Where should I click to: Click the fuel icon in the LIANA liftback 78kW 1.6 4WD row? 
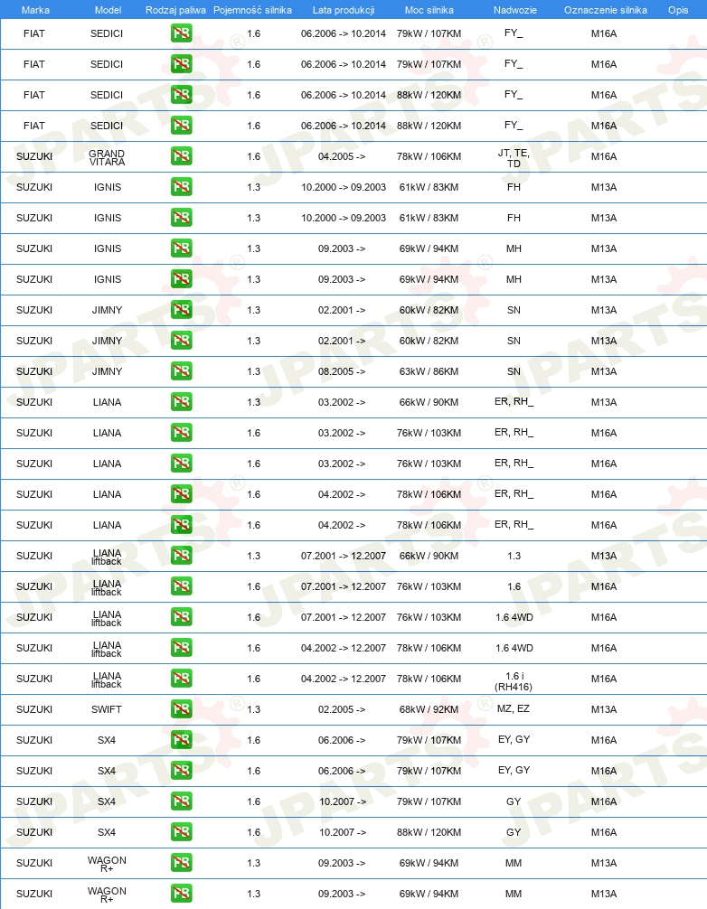pos(182,648)
